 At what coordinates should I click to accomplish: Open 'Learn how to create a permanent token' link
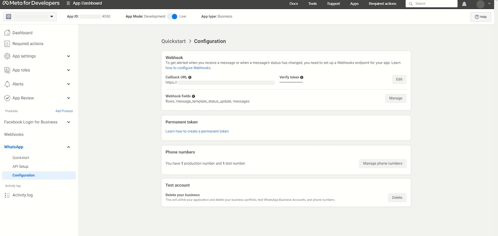[x=197, y=131]
